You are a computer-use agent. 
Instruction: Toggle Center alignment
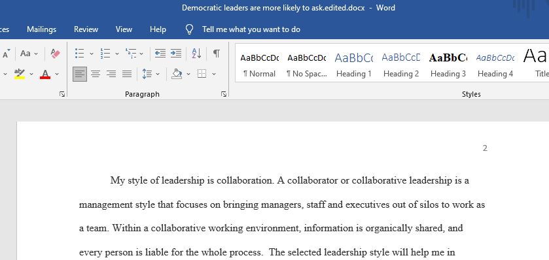[x=96, y=74]
